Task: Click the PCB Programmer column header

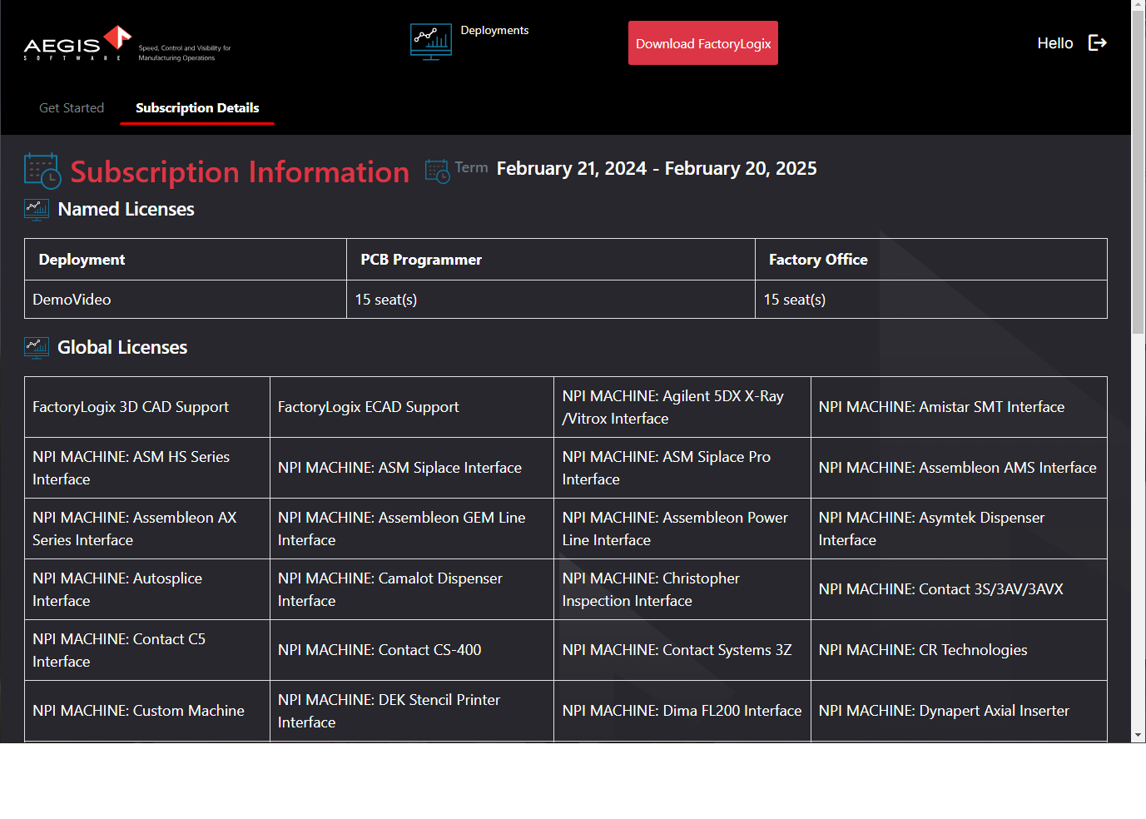Action: [x=419, y=259]
